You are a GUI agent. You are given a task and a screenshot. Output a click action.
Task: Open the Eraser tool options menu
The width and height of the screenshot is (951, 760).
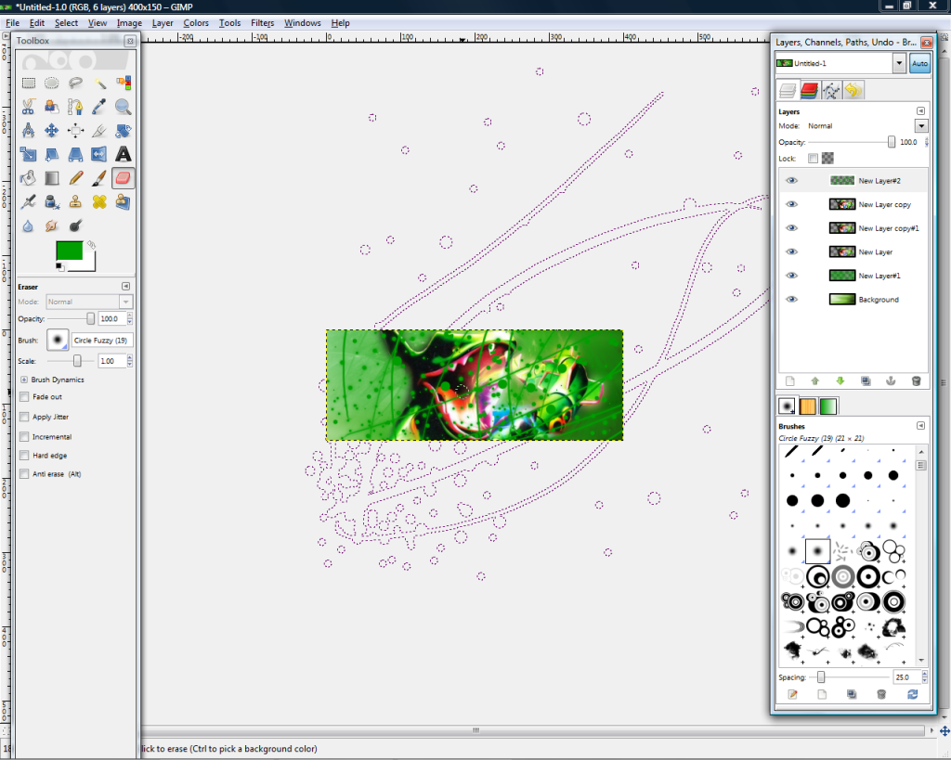pyautogui.click(x=125, y=286)
